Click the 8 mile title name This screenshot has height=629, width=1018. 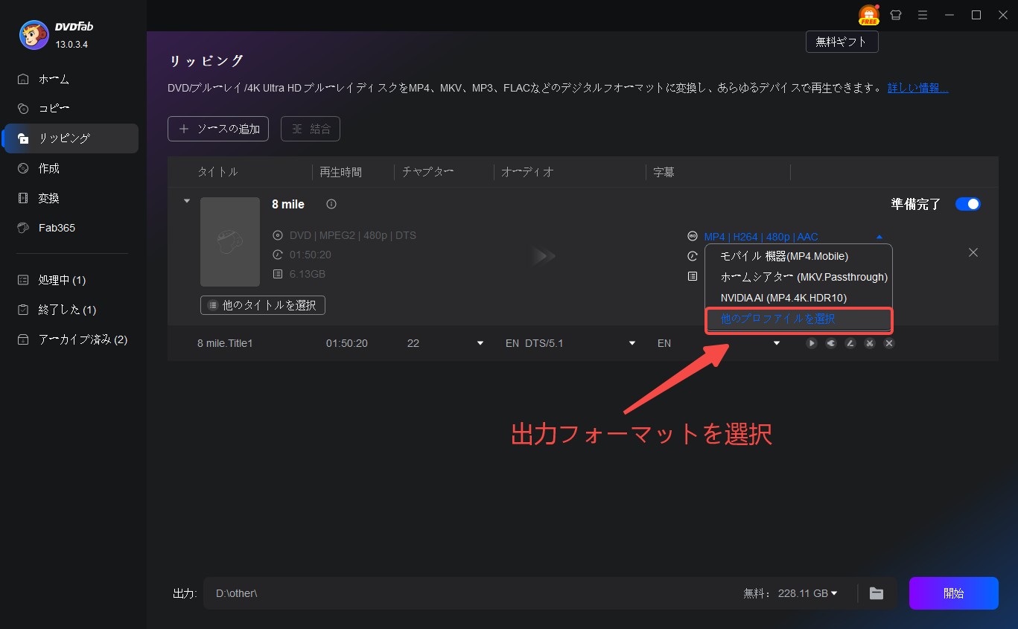pyautogui.click(x=288, y=204)
